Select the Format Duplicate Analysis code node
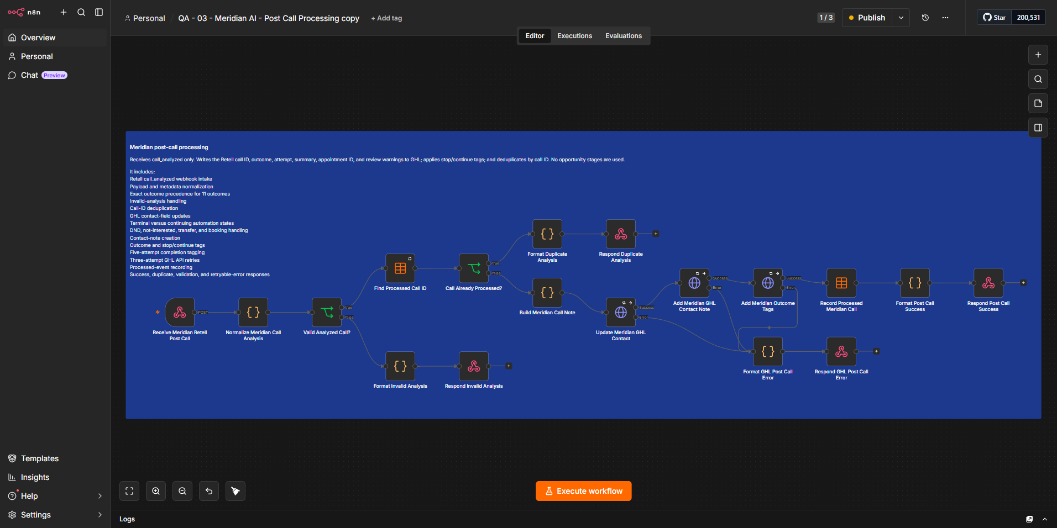This screenshot has height=528, width=1057. point(547,234)
